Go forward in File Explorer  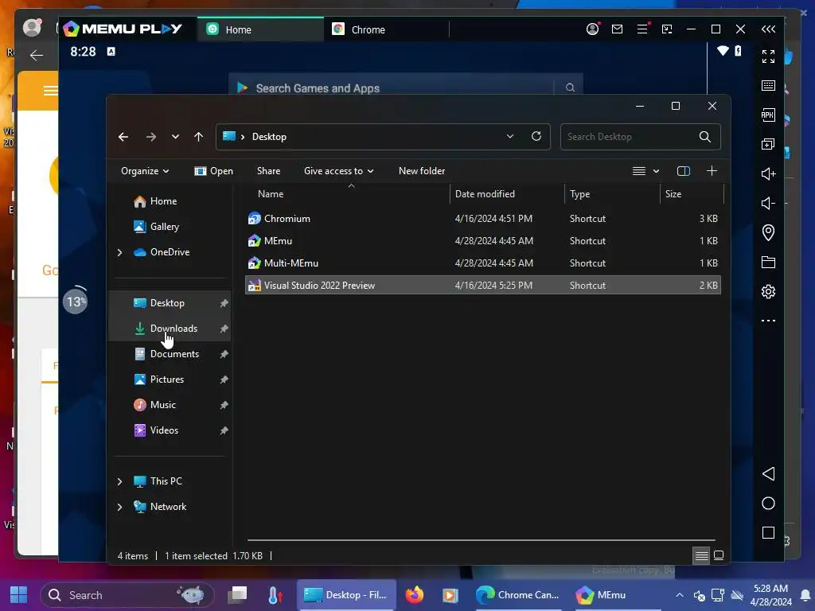click(150, 137)
